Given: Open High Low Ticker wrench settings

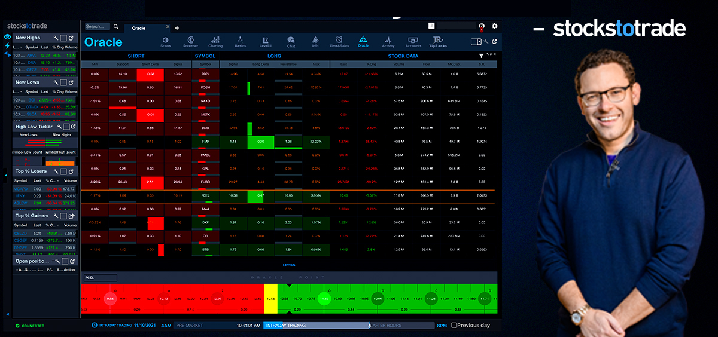Looking at the screenshot, I should coord(59,127).
